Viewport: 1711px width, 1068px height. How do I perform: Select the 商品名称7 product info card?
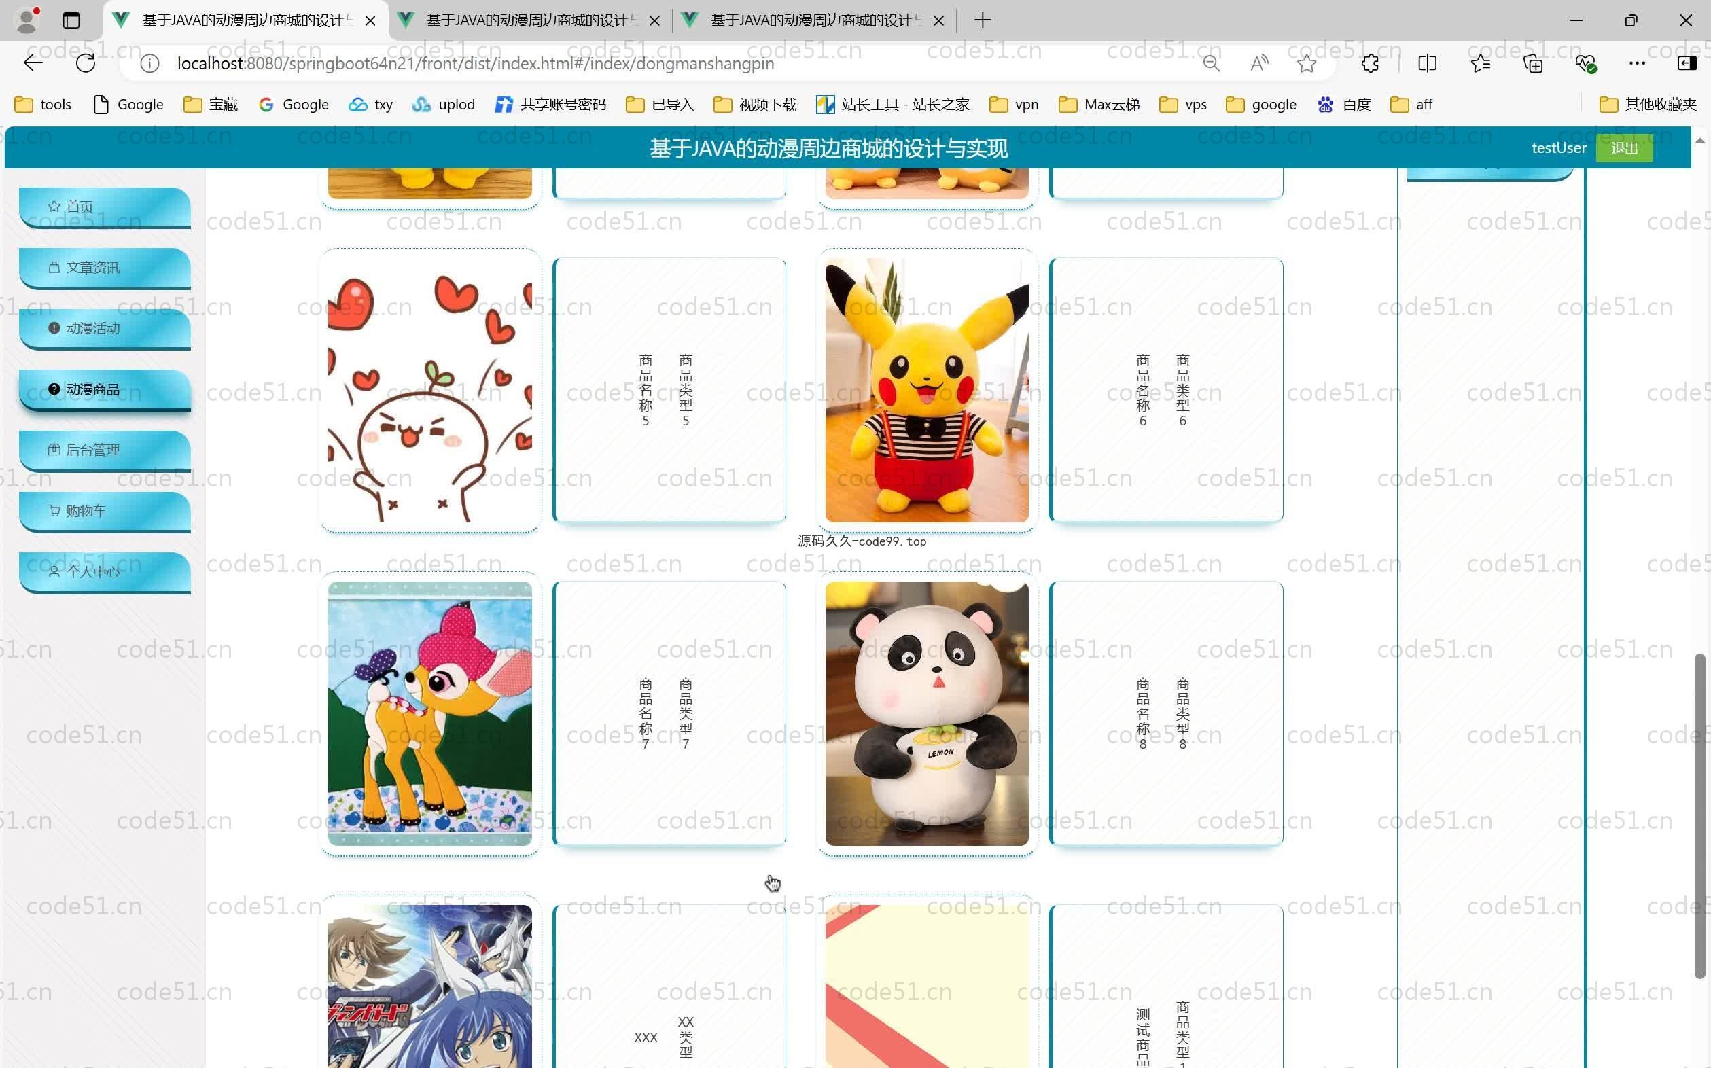click(670, 713)
